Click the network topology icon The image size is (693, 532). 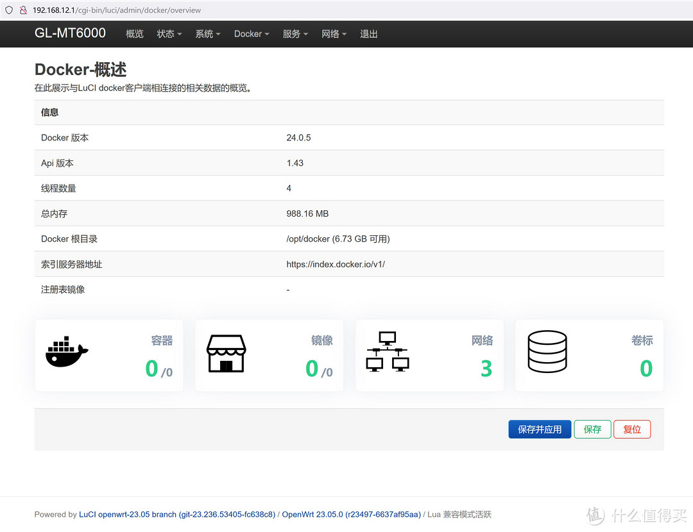[x=388, y=352]
